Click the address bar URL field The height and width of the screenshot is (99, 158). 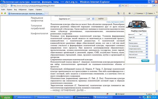(x=64, y=6)
